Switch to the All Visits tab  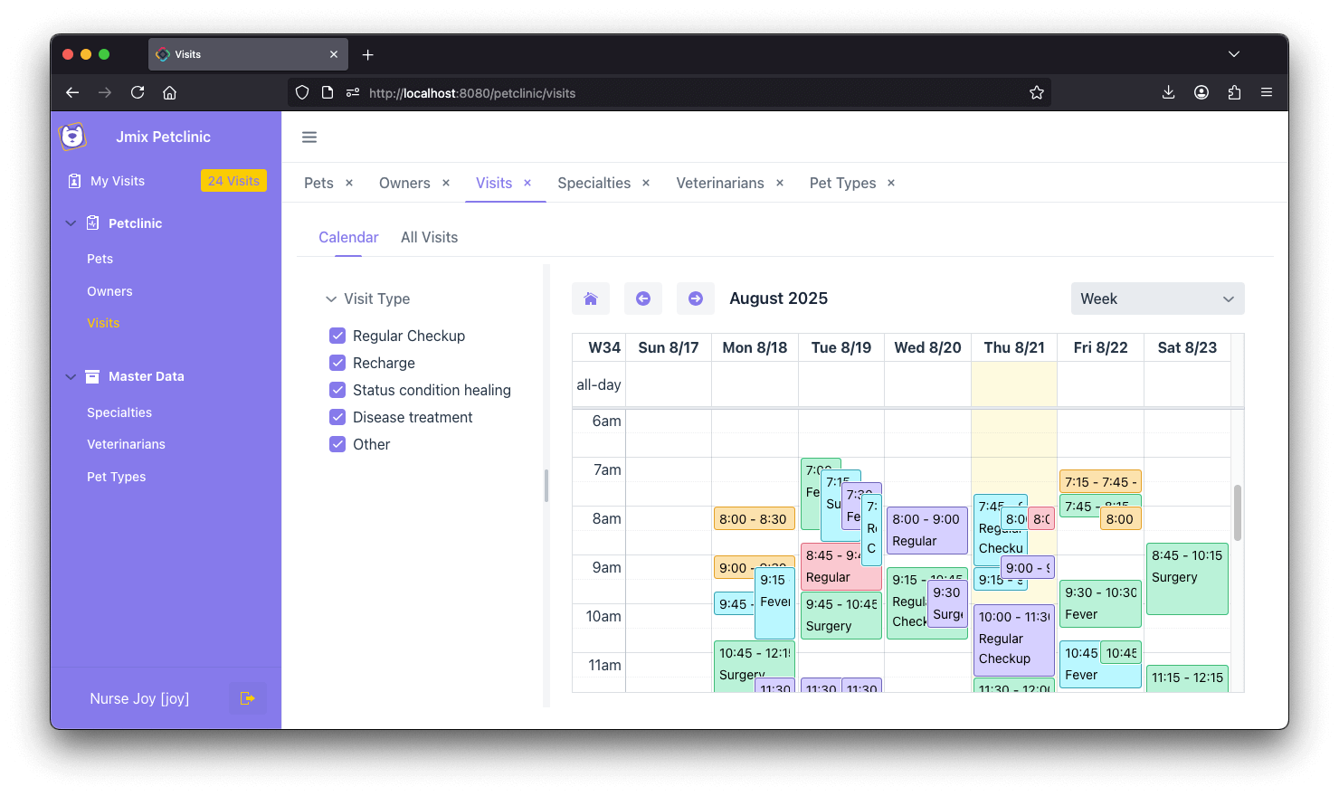tap(429, 237)
